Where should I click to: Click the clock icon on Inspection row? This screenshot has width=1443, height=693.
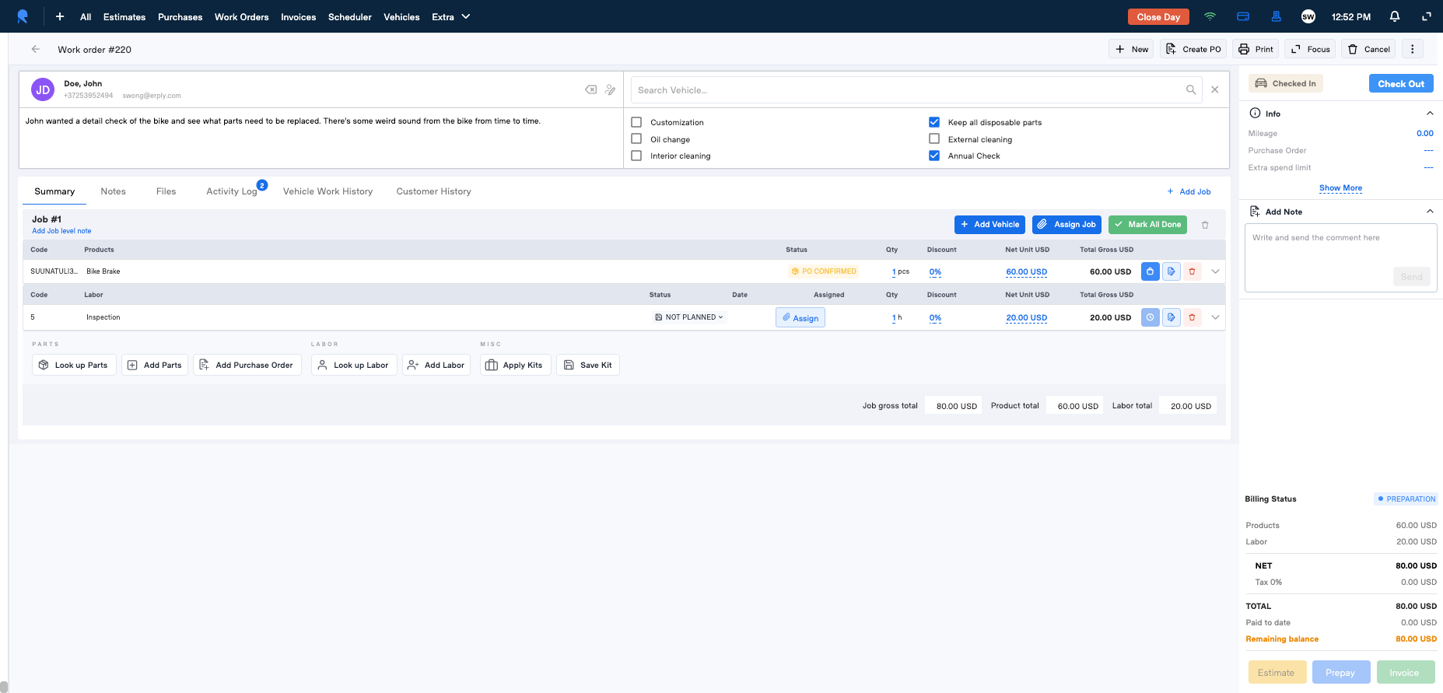tap(1150, 317)
